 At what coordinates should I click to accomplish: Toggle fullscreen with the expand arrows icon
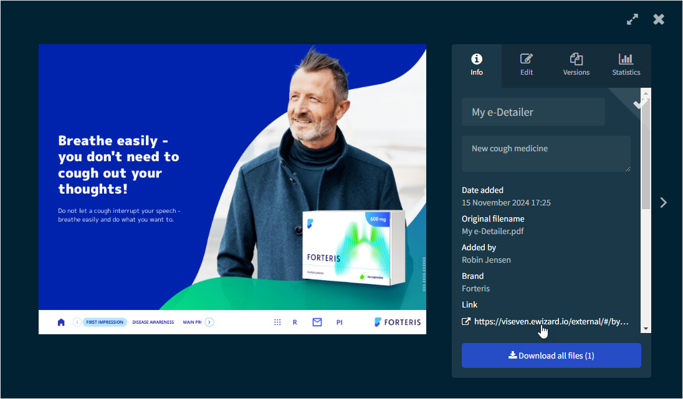(633, 19)
